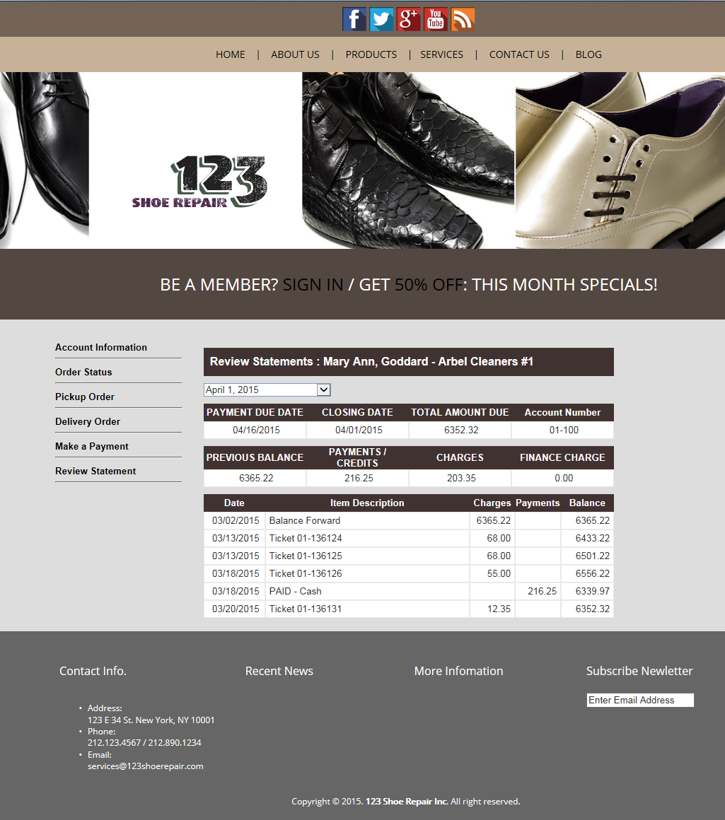Open Account Information in sidebar

pos(101,347)
